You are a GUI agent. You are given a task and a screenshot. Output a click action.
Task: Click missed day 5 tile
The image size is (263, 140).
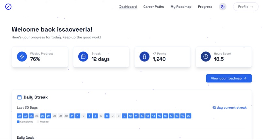tap(101, 116)
